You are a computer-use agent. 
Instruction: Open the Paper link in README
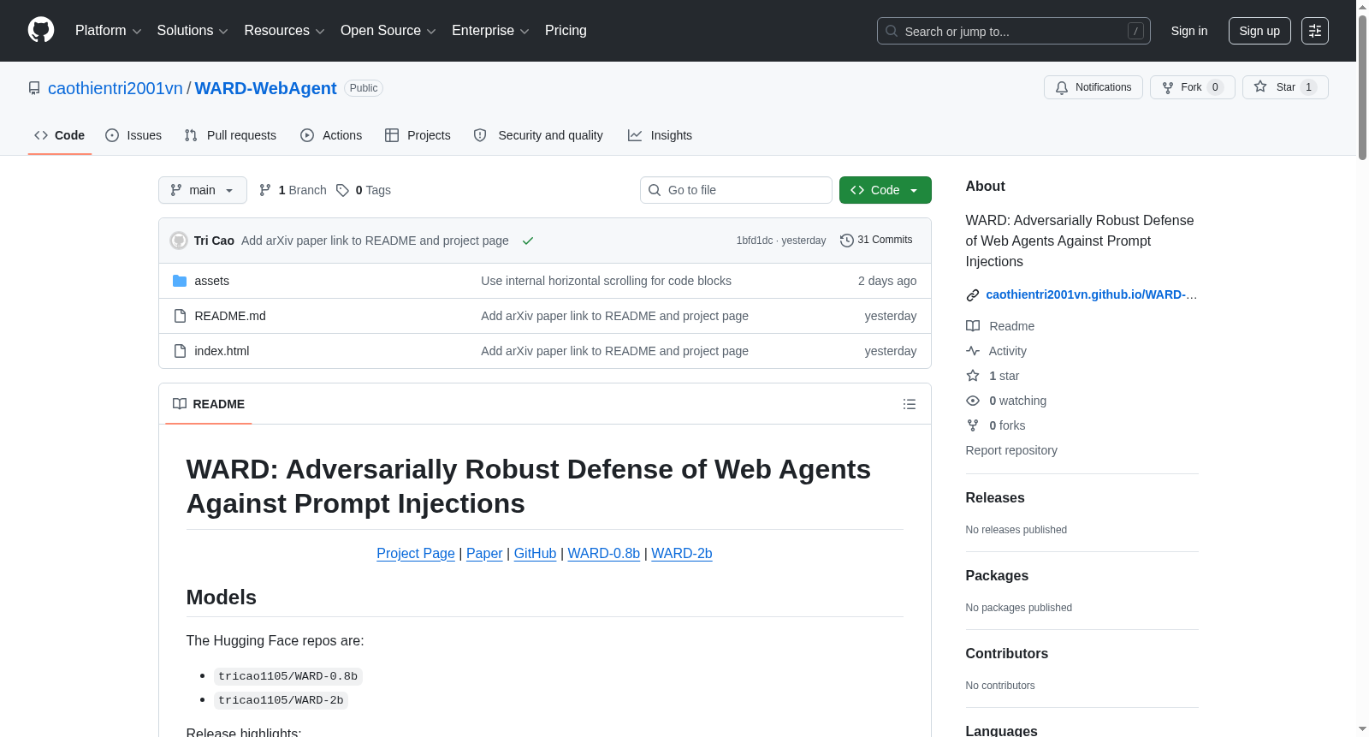click(484, 554)
